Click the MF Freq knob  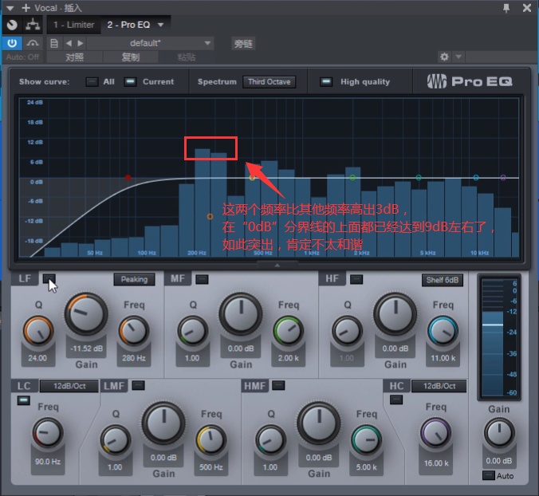[x=288, y=331]
